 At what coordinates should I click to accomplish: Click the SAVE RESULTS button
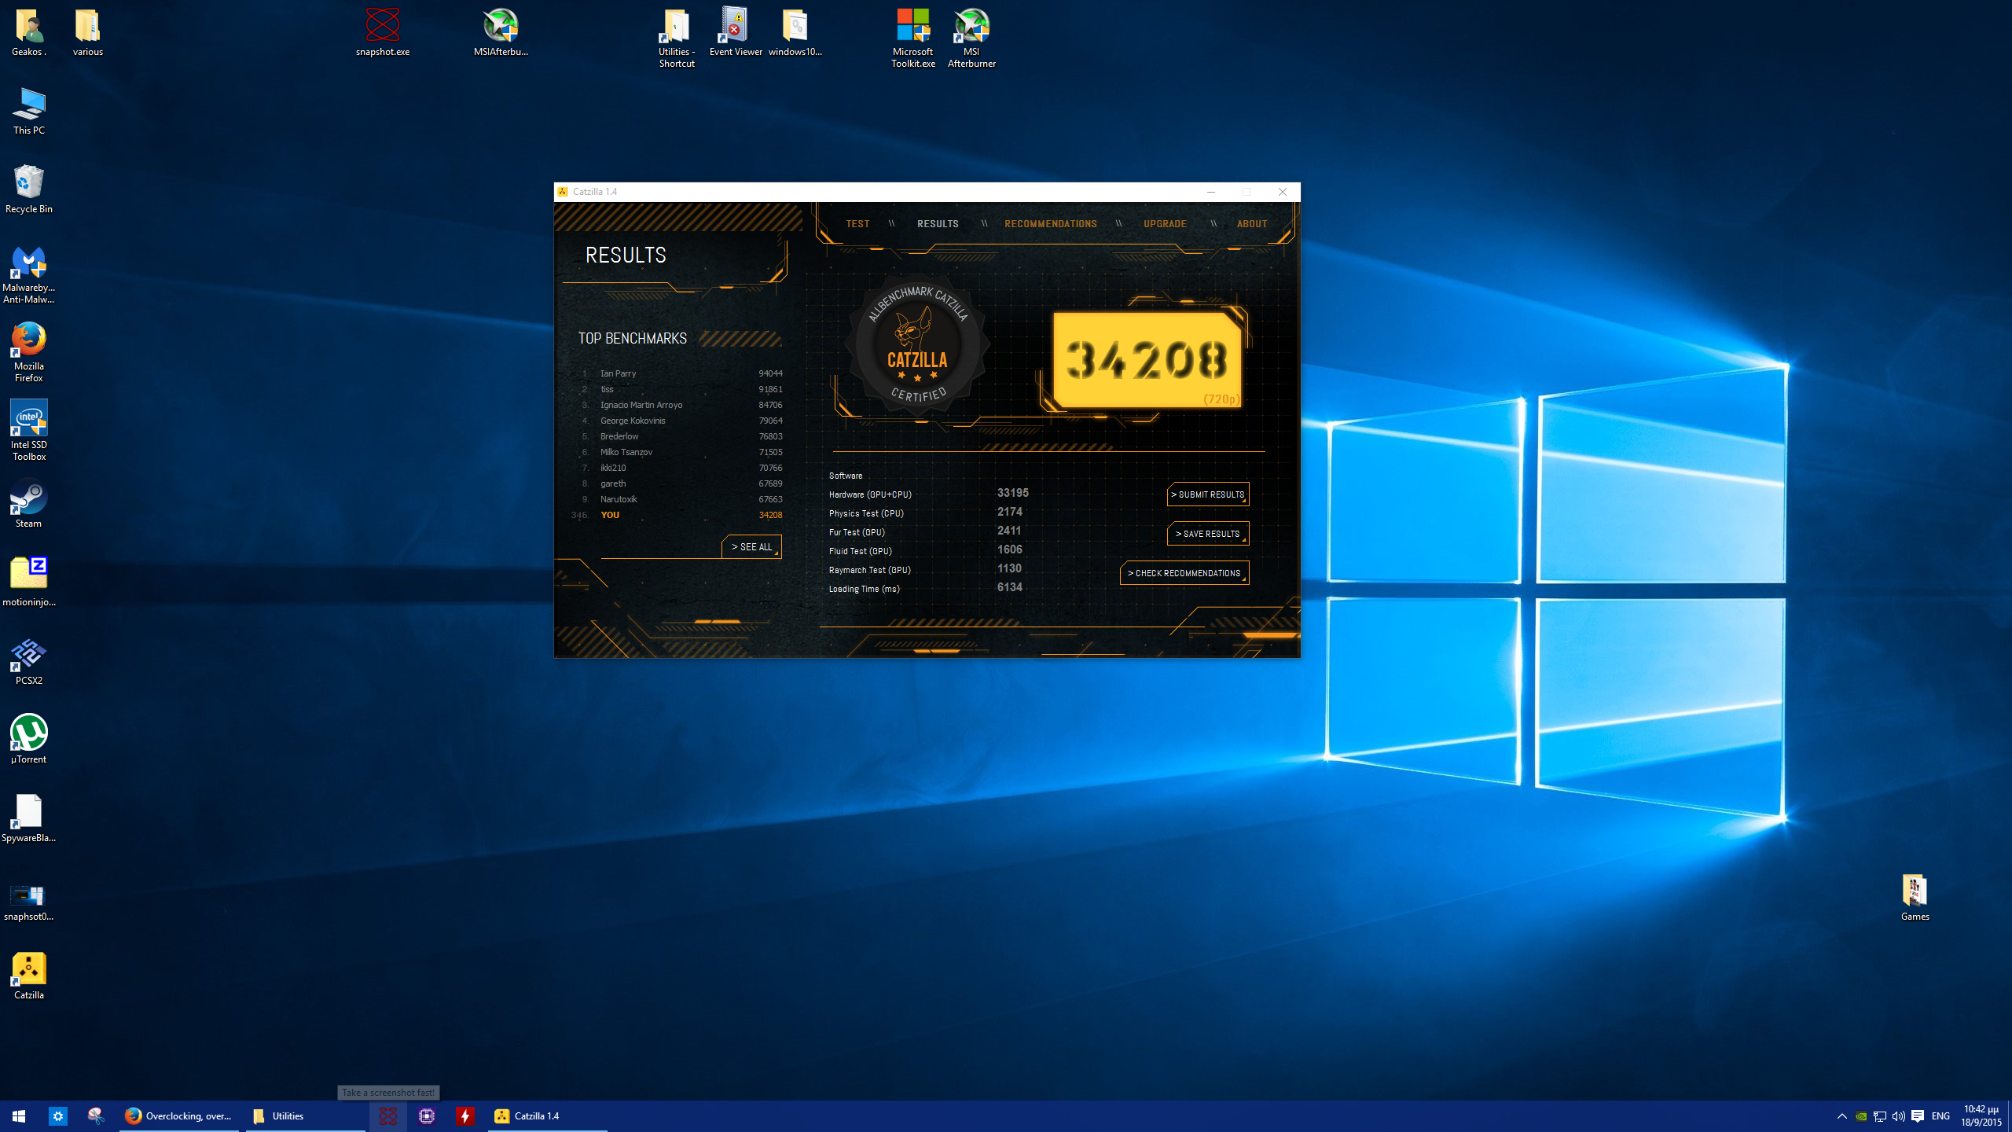point(1208,534)
